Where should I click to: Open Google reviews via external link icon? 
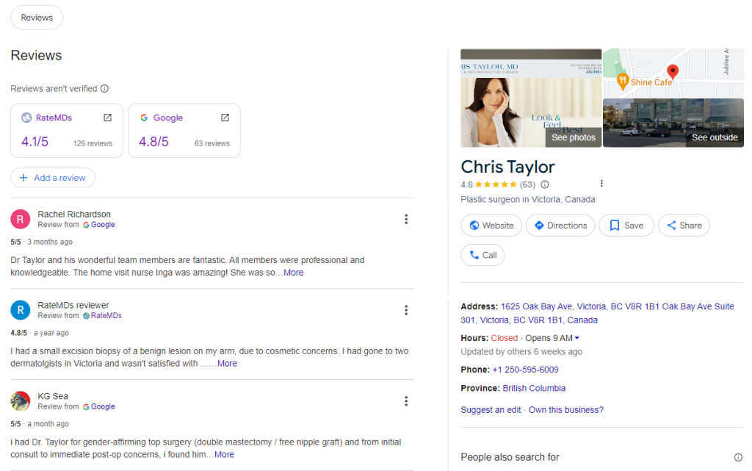[223, 117]
